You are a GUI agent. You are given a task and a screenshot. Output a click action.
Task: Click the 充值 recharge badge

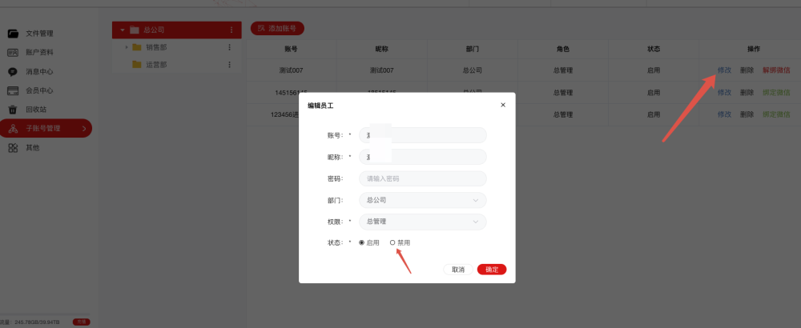[81, 322]
